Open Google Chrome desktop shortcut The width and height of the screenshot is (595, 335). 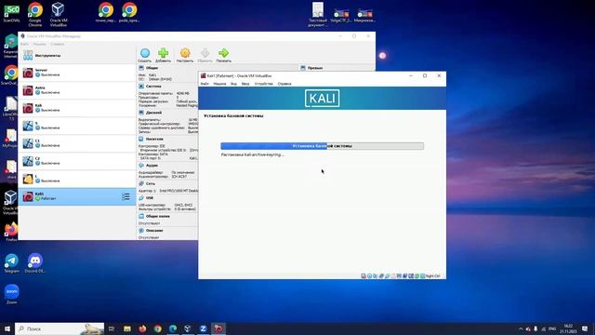pyautogui.click(x=35, y=15)
